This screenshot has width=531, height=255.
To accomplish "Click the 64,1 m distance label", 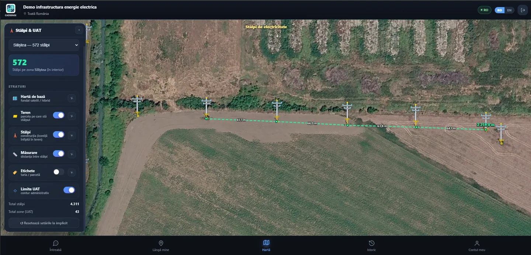I will [x=451, y=129].
